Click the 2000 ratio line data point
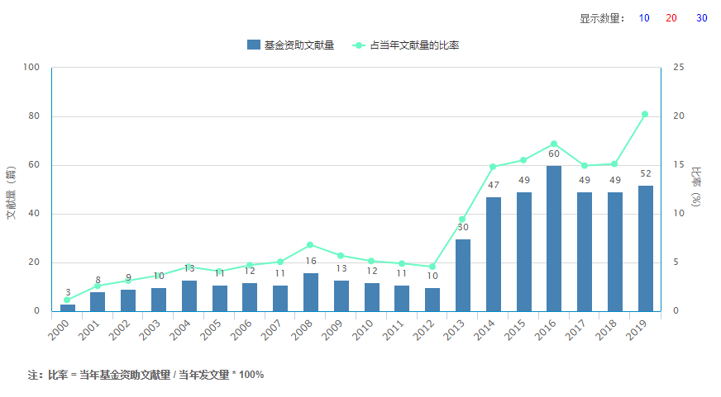 pos(67,300)
